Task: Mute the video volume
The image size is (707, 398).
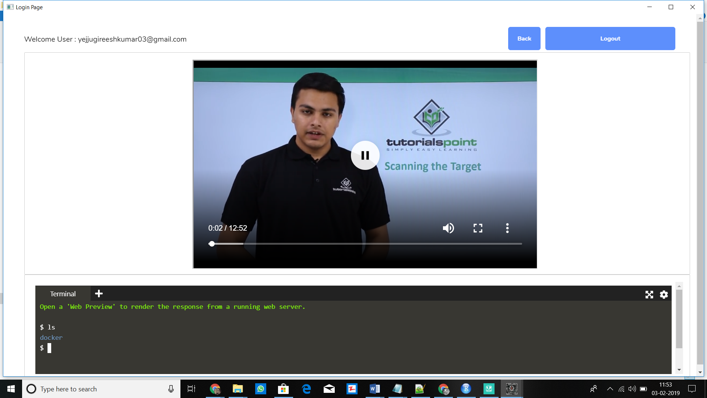Action: point(448,228)
